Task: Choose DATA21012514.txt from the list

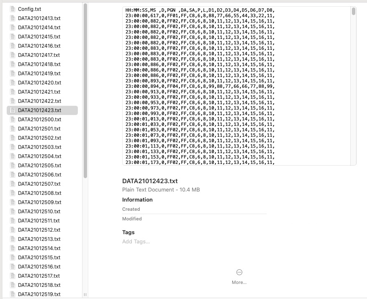Action: pyautogui.click(x=39, y=248)
